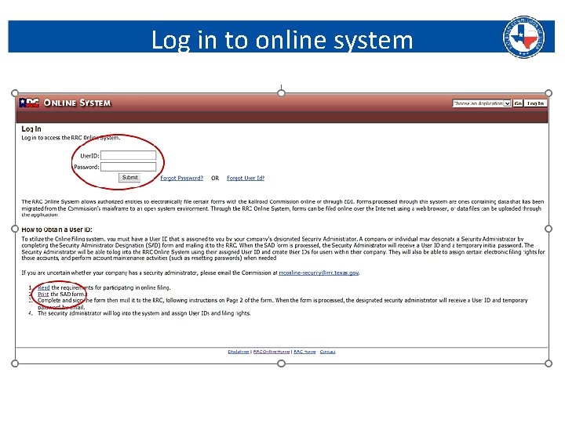
Task: Focus the Password input field
Action: [128, 167]
